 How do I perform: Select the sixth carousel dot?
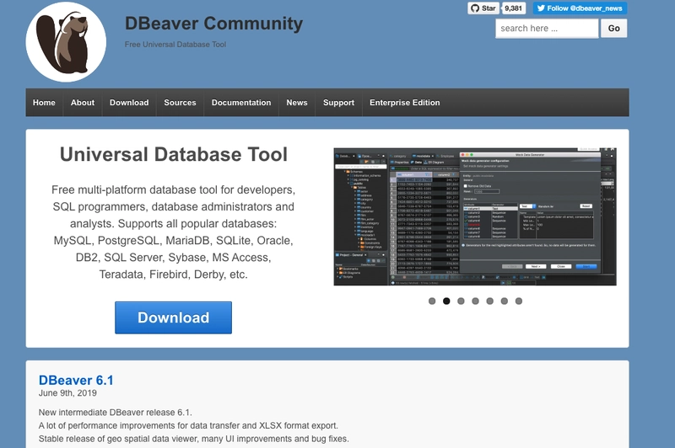point(505,301)
